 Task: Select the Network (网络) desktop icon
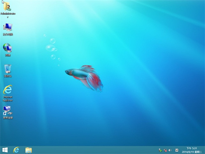[x=8, y=48]
